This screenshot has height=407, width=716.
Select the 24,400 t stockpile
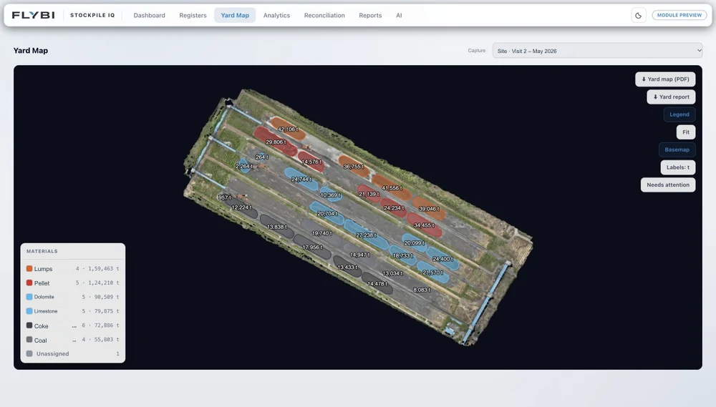[x=442, y=259]
